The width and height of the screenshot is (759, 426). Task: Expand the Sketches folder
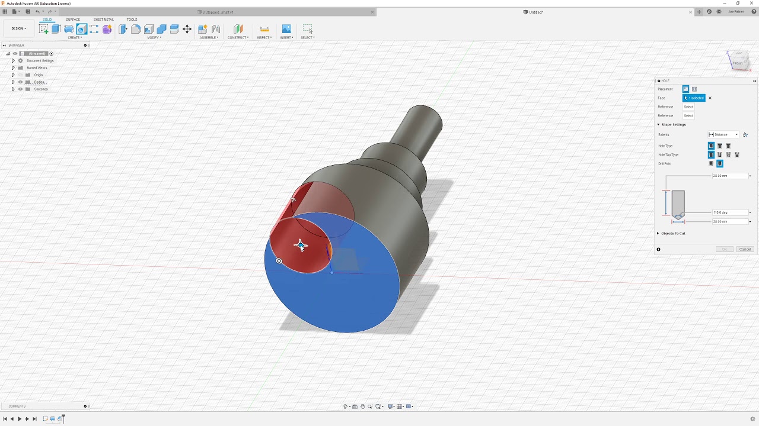(13, 89)
